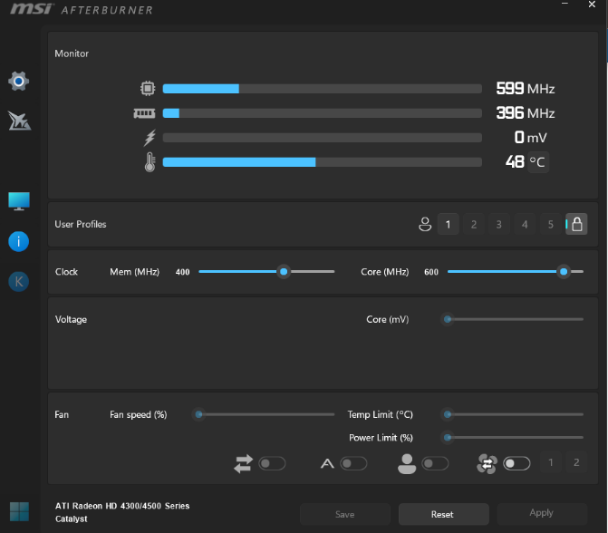Turn on the fan sync toggle switch
608x533 pixels.
point(516,463)
